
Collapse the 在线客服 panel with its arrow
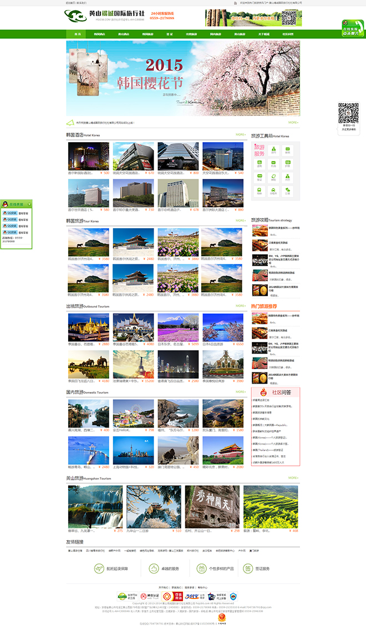tap(29, 204)
